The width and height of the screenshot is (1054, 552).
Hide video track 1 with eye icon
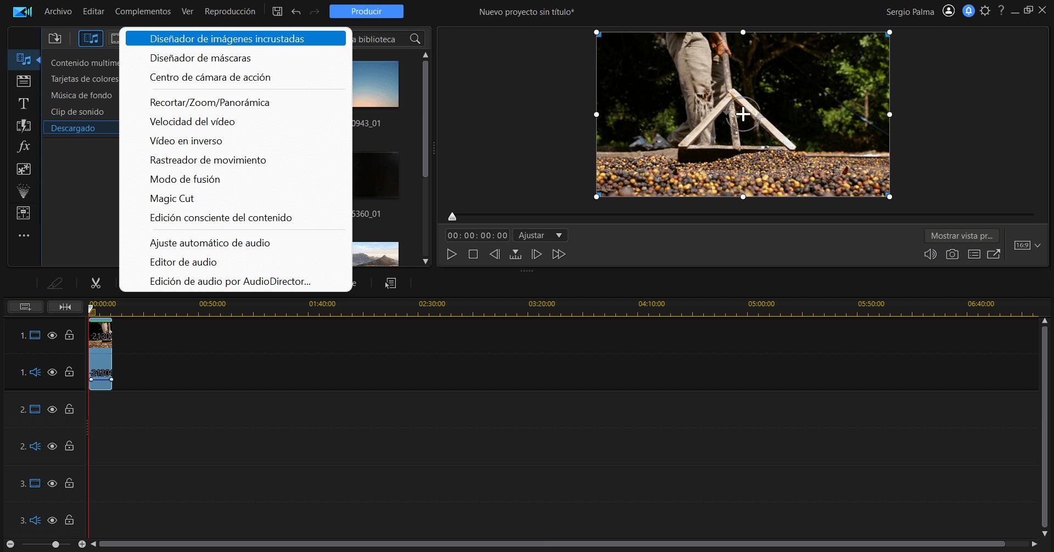tap(52, 335)
